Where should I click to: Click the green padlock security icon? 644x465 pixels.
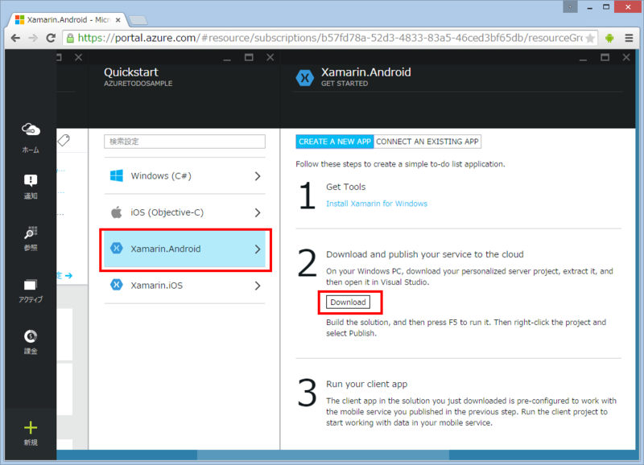pos(70,38)
